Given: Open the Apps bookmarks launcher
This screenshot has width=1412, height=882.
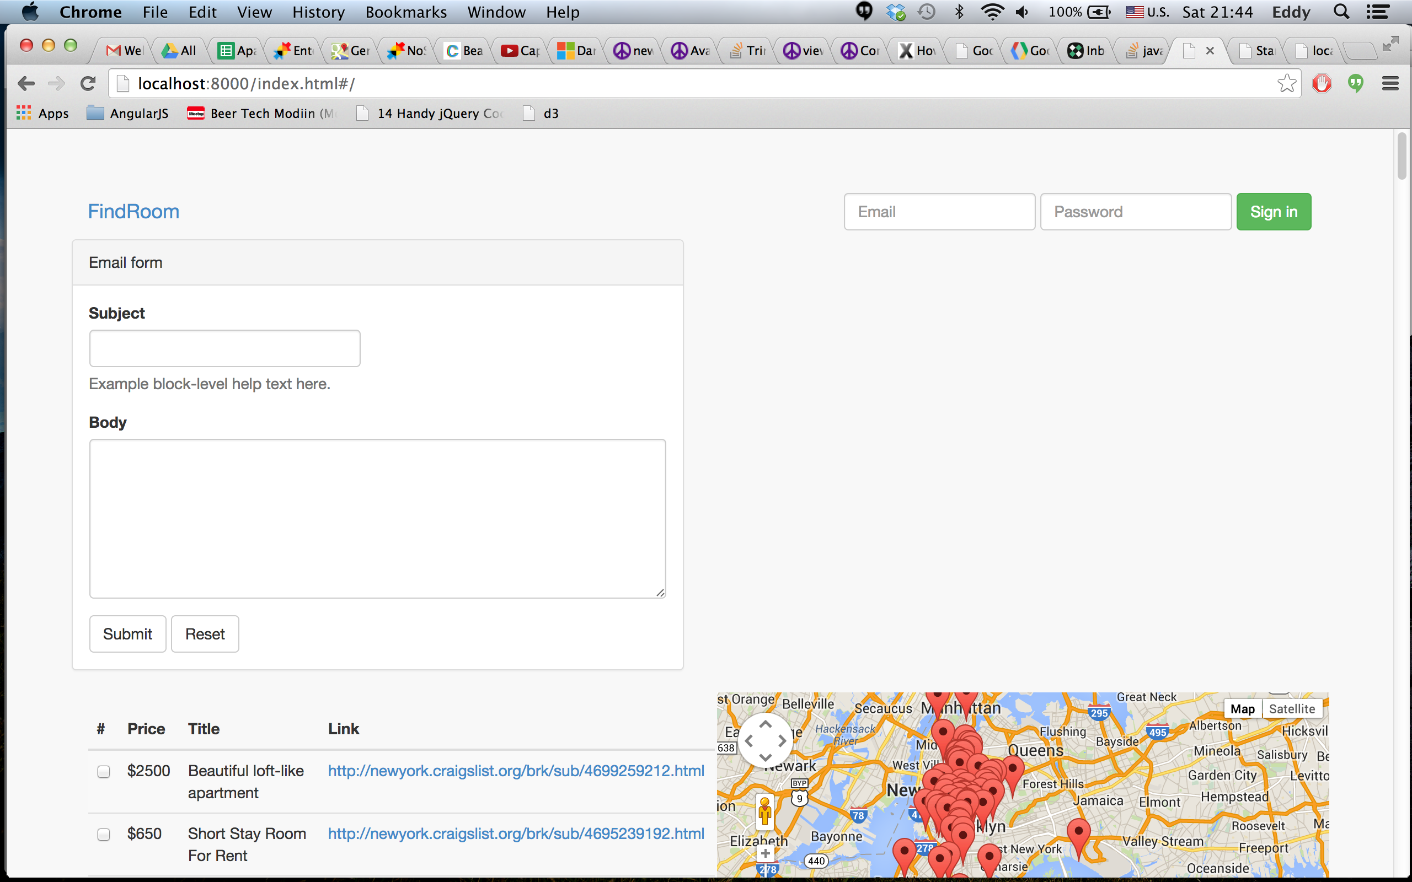Looking at the screenshot, I should click(x=42, y=114).
